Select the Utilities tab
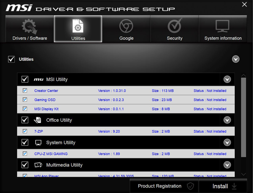This screenshot has height=193, width=253. pos(78,29)
